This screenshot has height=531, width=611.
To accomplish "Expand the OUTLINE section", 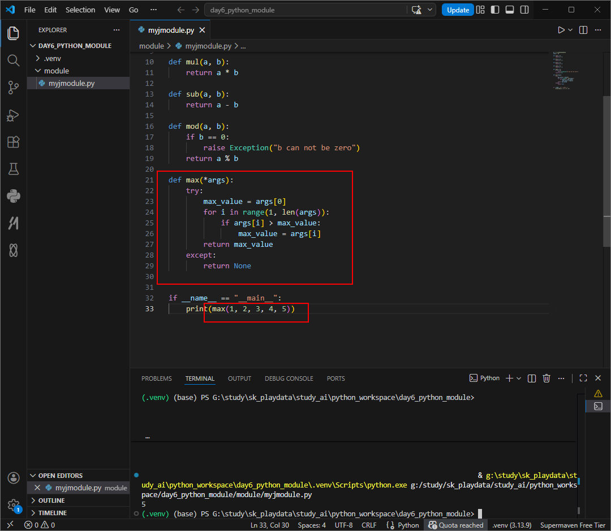I will click(78, 500).
